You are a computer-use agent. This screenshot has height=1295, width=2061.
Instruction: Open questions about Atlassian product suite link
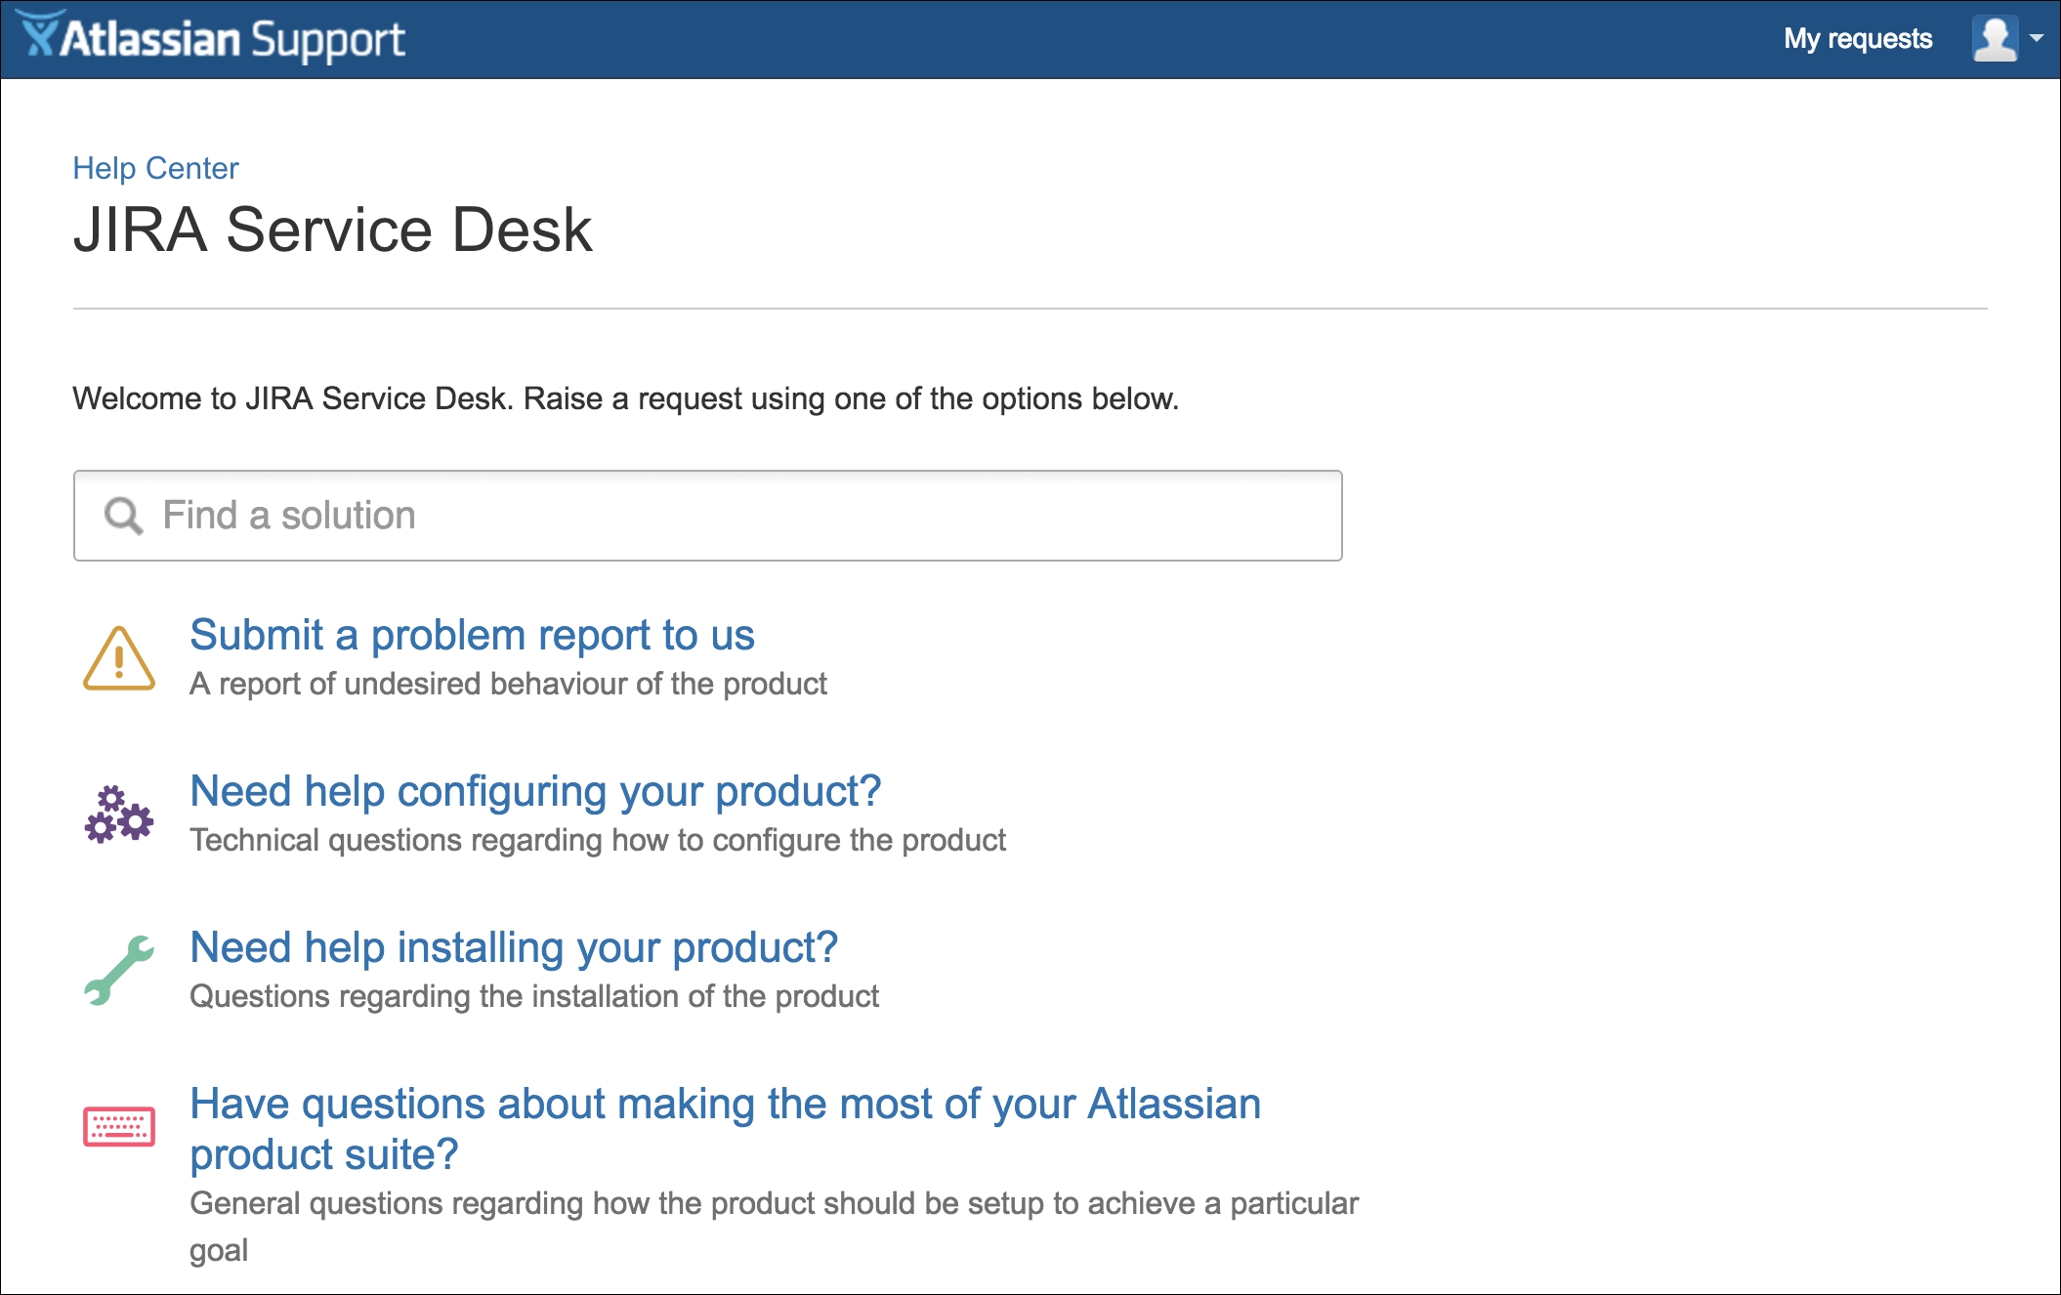[725, 1129]
